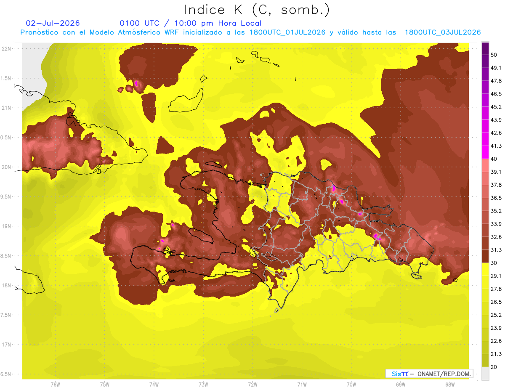
Task: Click the color scale value '27.8'
Action: (496, 289)
